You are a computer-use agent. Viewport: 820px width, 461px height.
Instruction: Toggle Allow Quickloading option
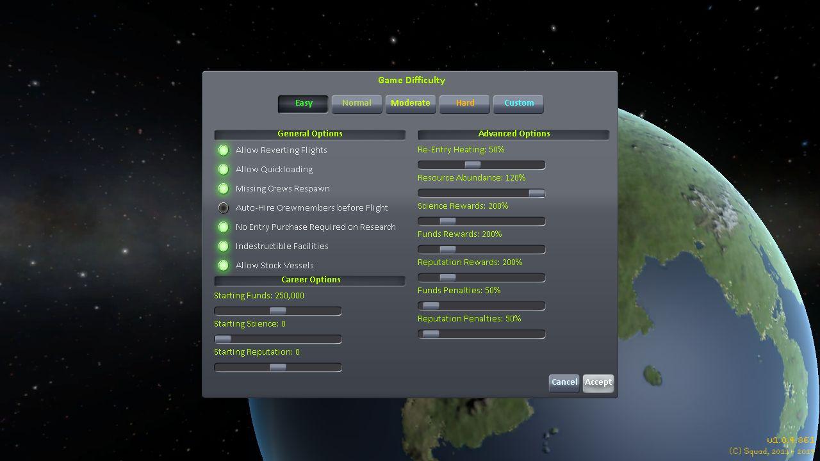(x=223, y=169)
